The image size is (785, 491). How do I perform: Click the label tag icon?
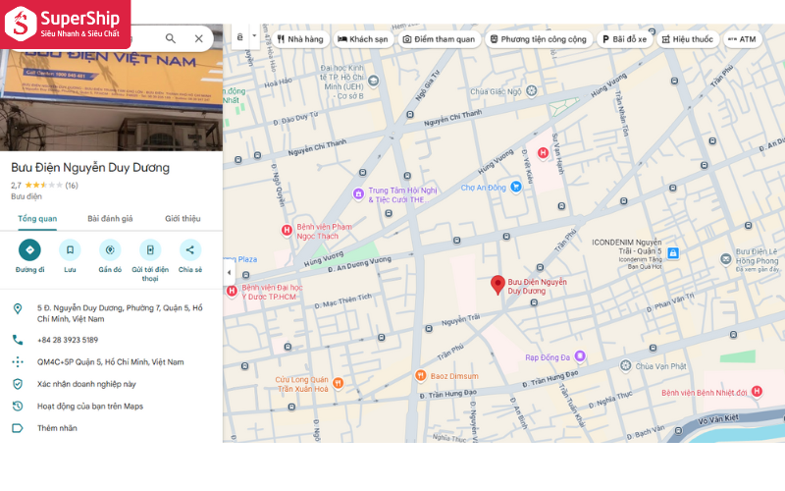point(18,428)
